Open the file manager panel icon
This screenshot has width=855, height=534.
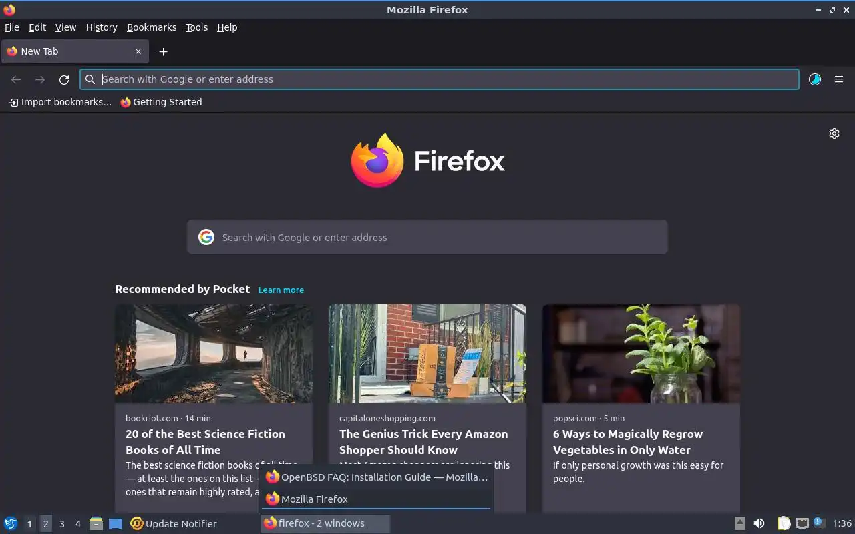point(96,523)
